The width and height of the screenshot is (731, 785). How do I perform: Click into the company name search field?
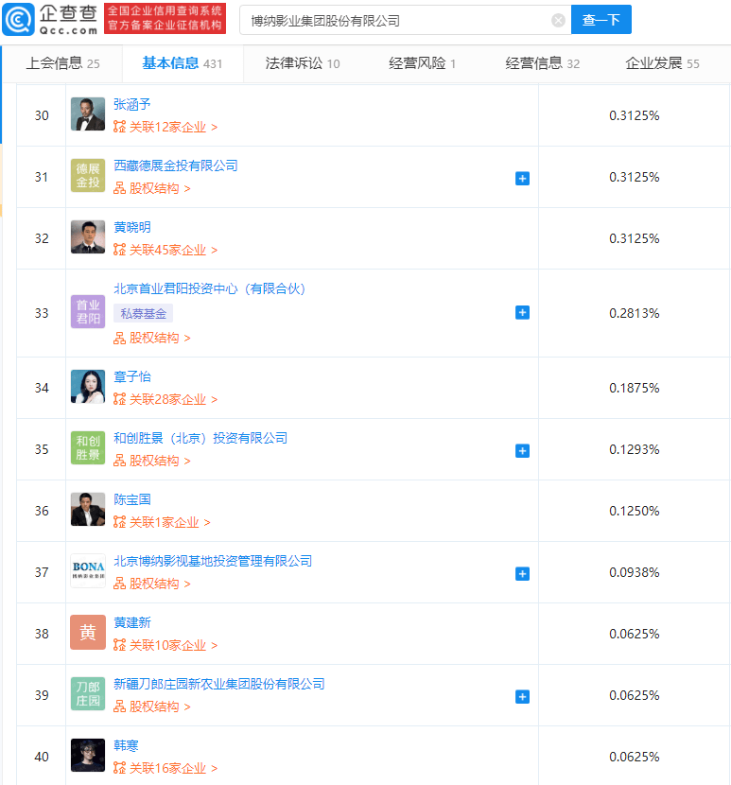(x=395, y=20)
